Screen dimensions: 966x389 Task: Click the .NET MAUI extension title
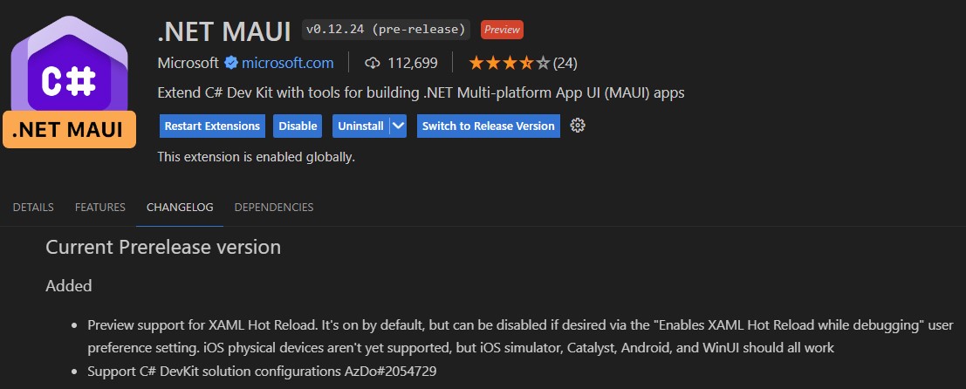(x=224, y=31)
